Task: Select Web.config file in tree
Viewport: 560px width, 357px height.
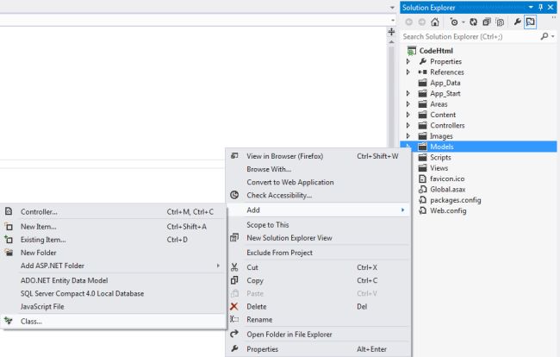Action: coord(448,210)
